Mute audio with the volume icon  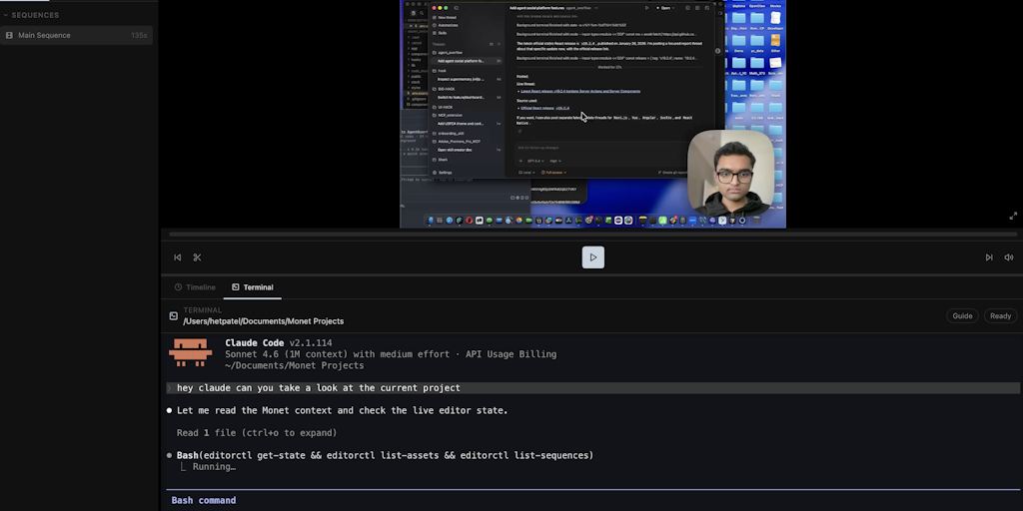tap(1009, 257)
